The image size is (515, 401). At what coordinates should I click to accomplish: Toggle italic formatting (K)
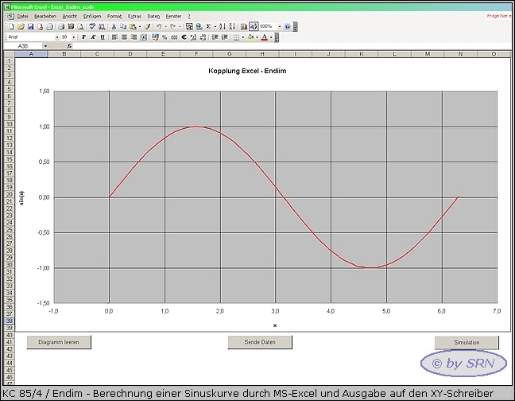pos(93,37)
